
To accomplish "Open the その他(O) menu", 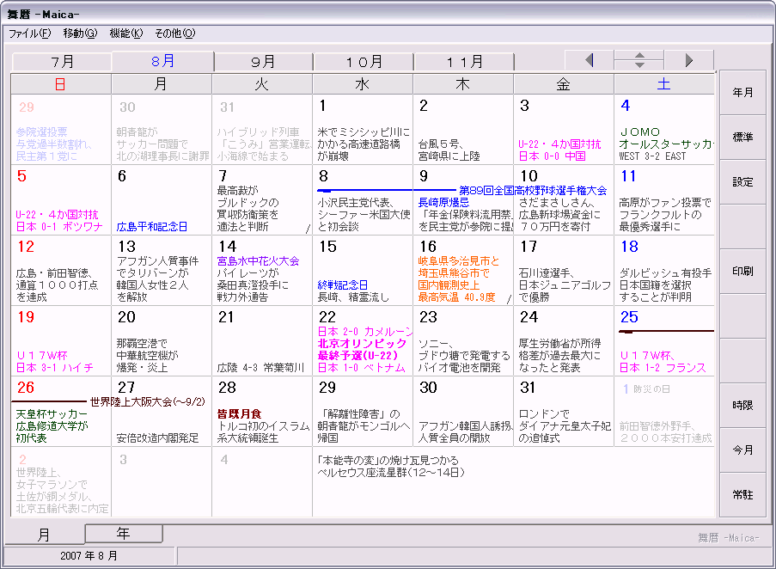I will (x=174, y=34).
